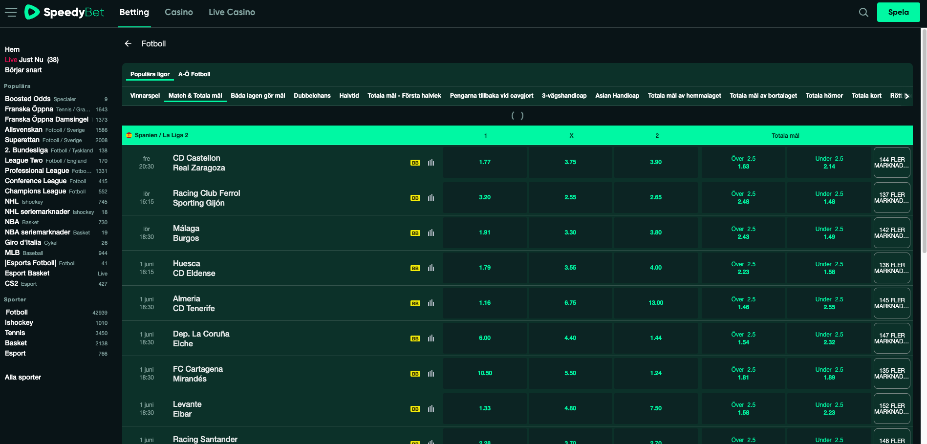927x444 pixels.
Task: Expand 144 fler marknader for CD Castellon
Action: [x=892, y=163]
